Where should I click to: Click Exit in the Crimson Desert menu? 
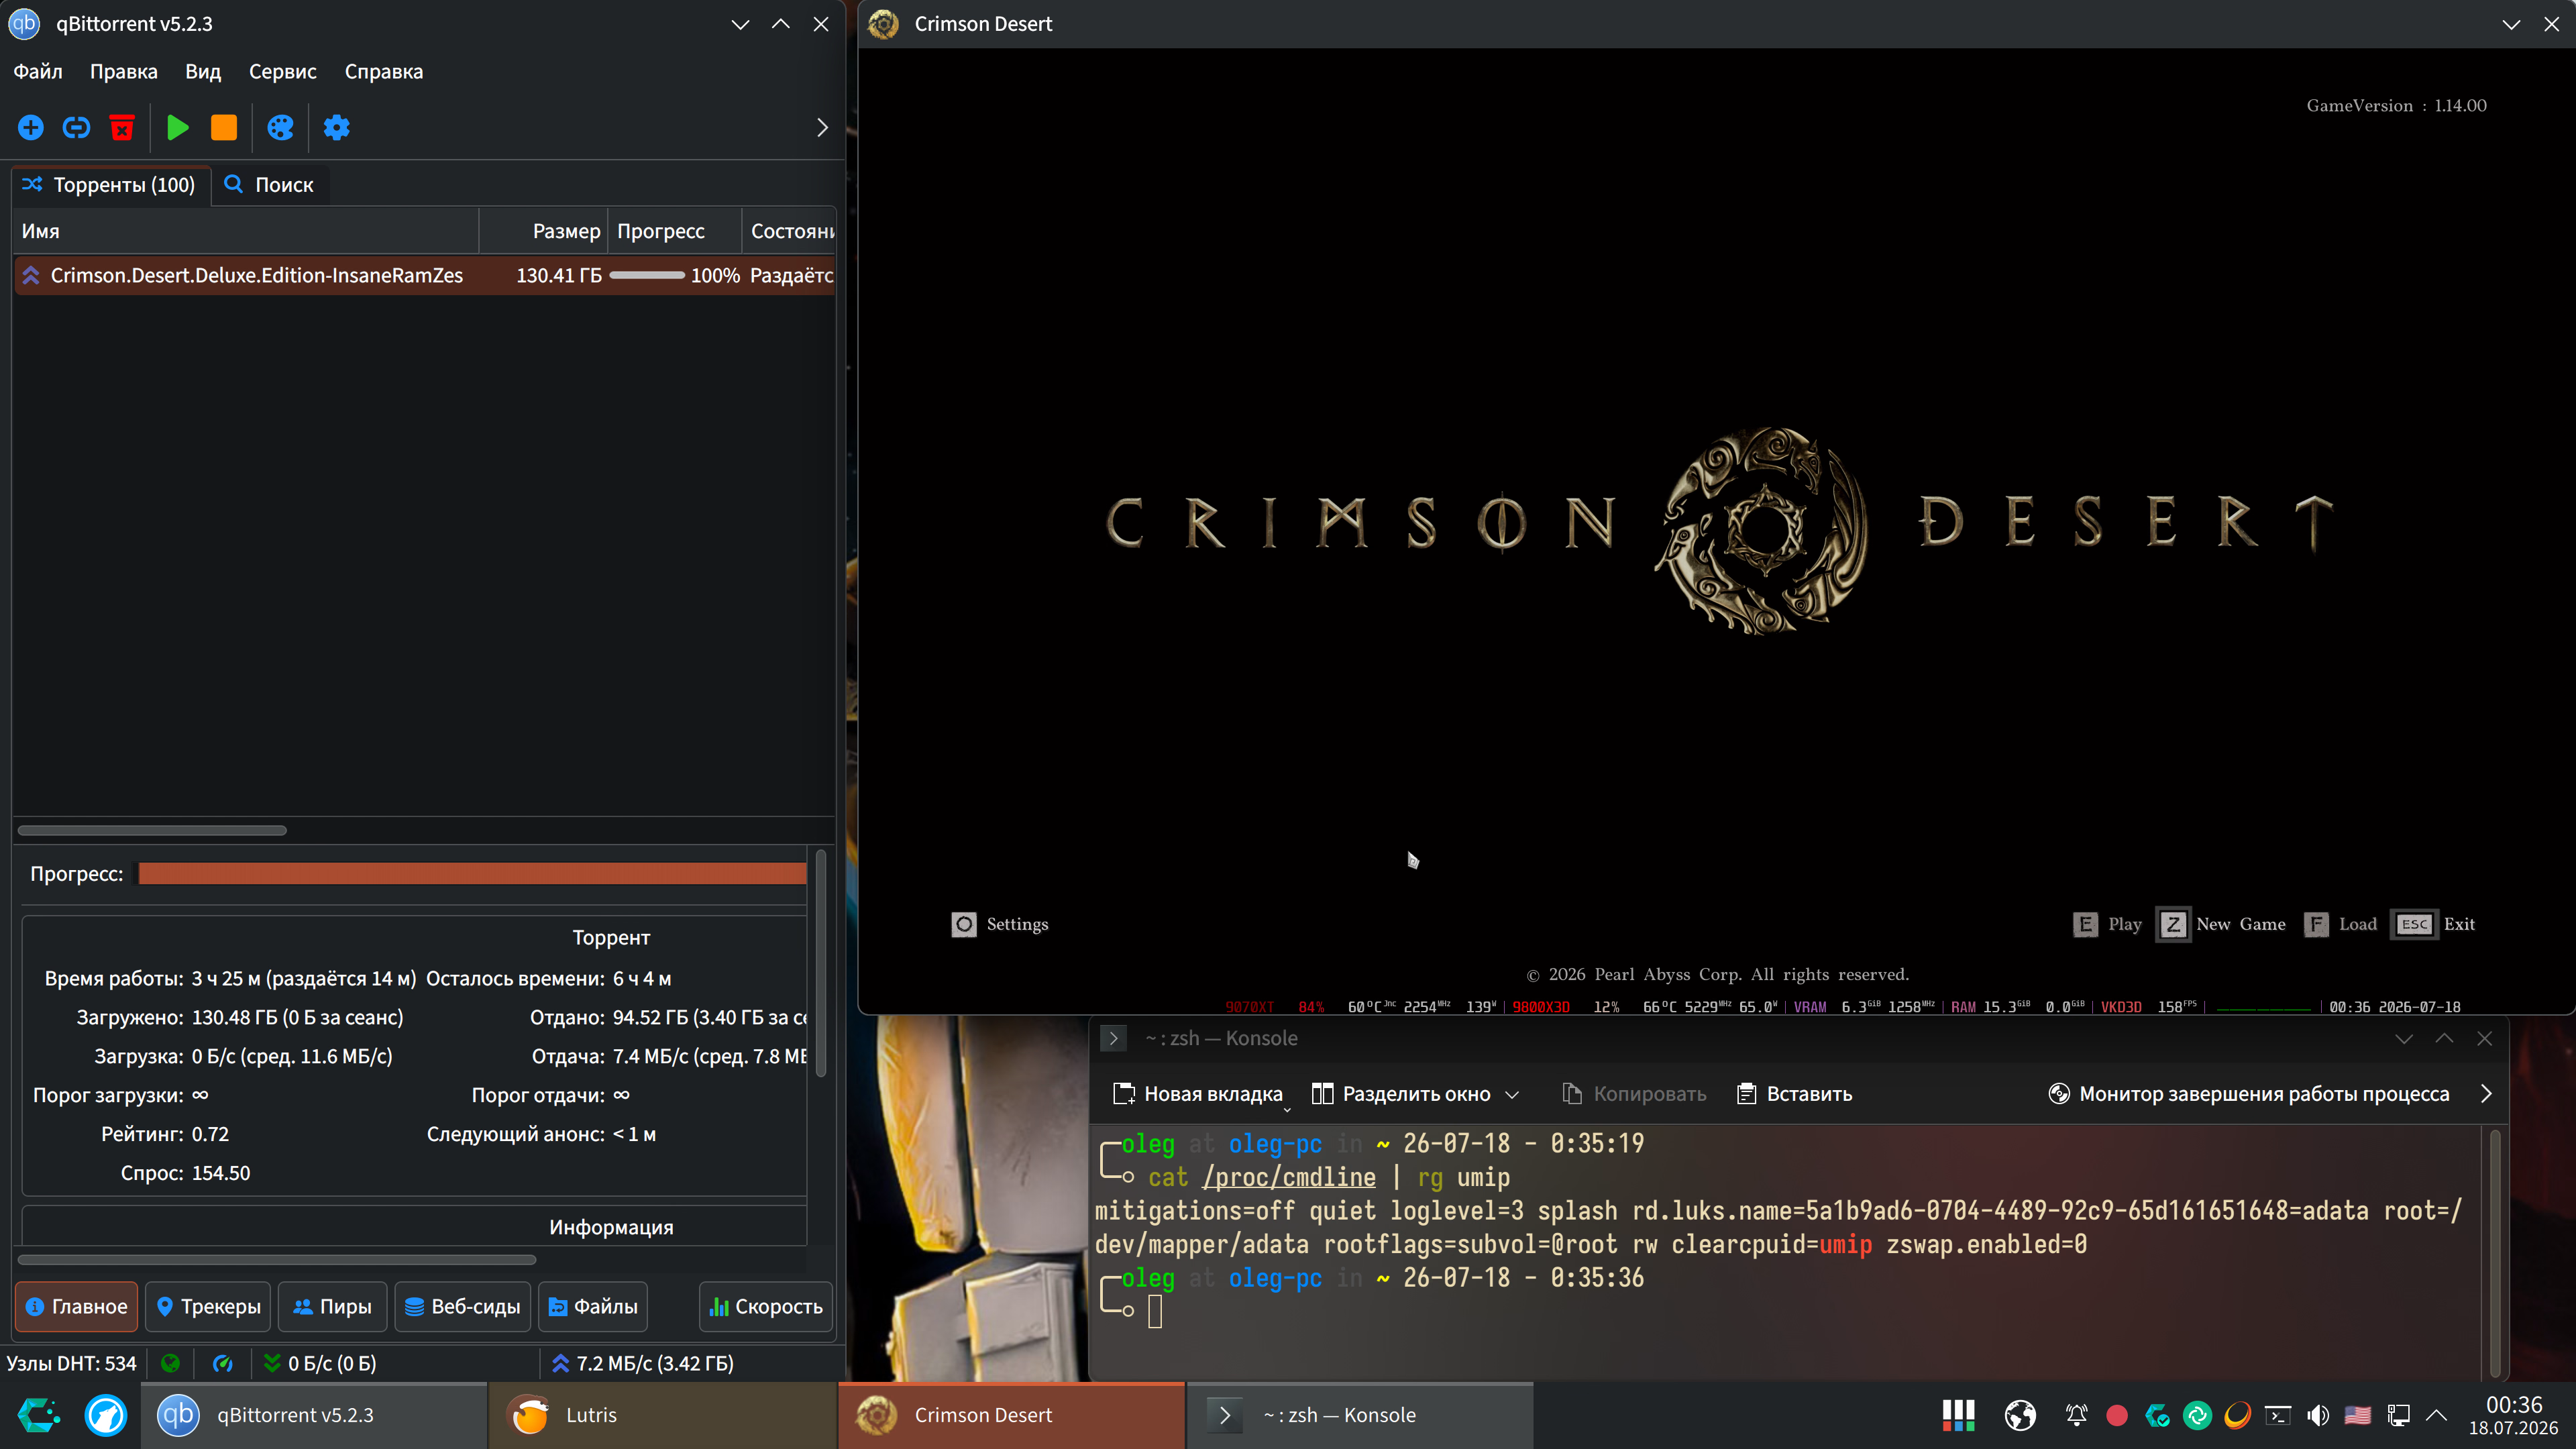(2433, 924)
